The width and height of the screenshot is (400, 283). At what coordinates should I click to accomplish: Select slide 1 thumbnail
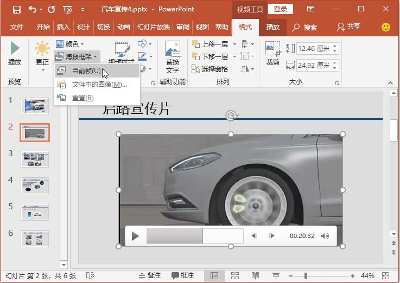click(x=35, y=106)
